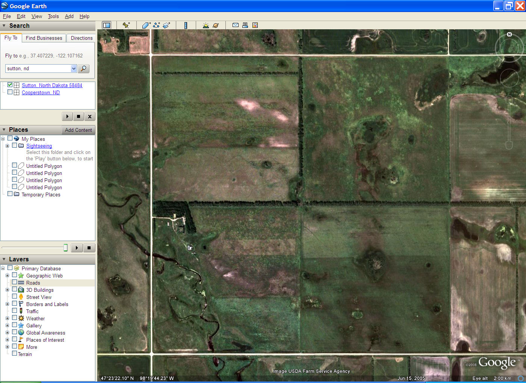Click the Sightseeing folder link

coord(39,146)
